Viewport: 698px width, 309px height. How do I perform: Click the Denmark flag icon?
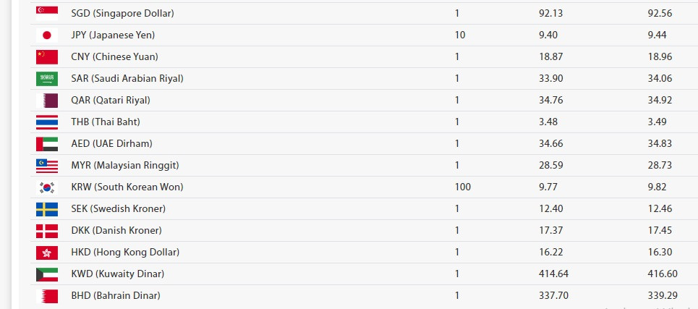pyautogui.click(x=47, y=231)
